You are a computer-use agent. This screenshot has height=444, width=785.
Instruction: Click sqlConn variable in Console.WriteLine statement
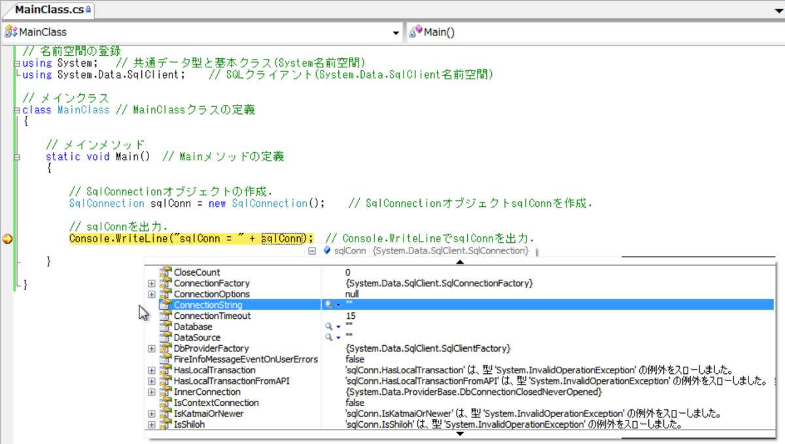click(281, 239)
